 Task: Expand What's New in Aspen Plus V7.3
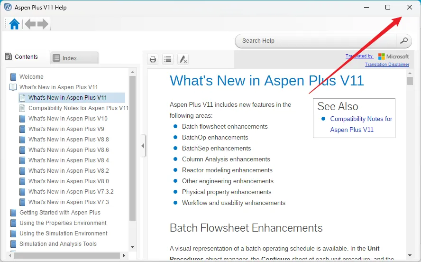pos(69,202)
